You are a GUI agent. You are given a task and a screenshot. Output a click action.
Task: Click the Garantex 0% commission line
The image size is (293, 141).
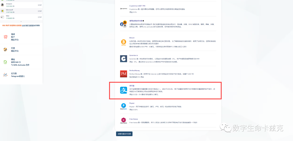point(153,62)
